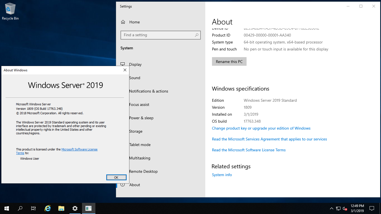Open Multitasking settings
The width and height of the screenshot is (381, 214).
tap(140, 158)
